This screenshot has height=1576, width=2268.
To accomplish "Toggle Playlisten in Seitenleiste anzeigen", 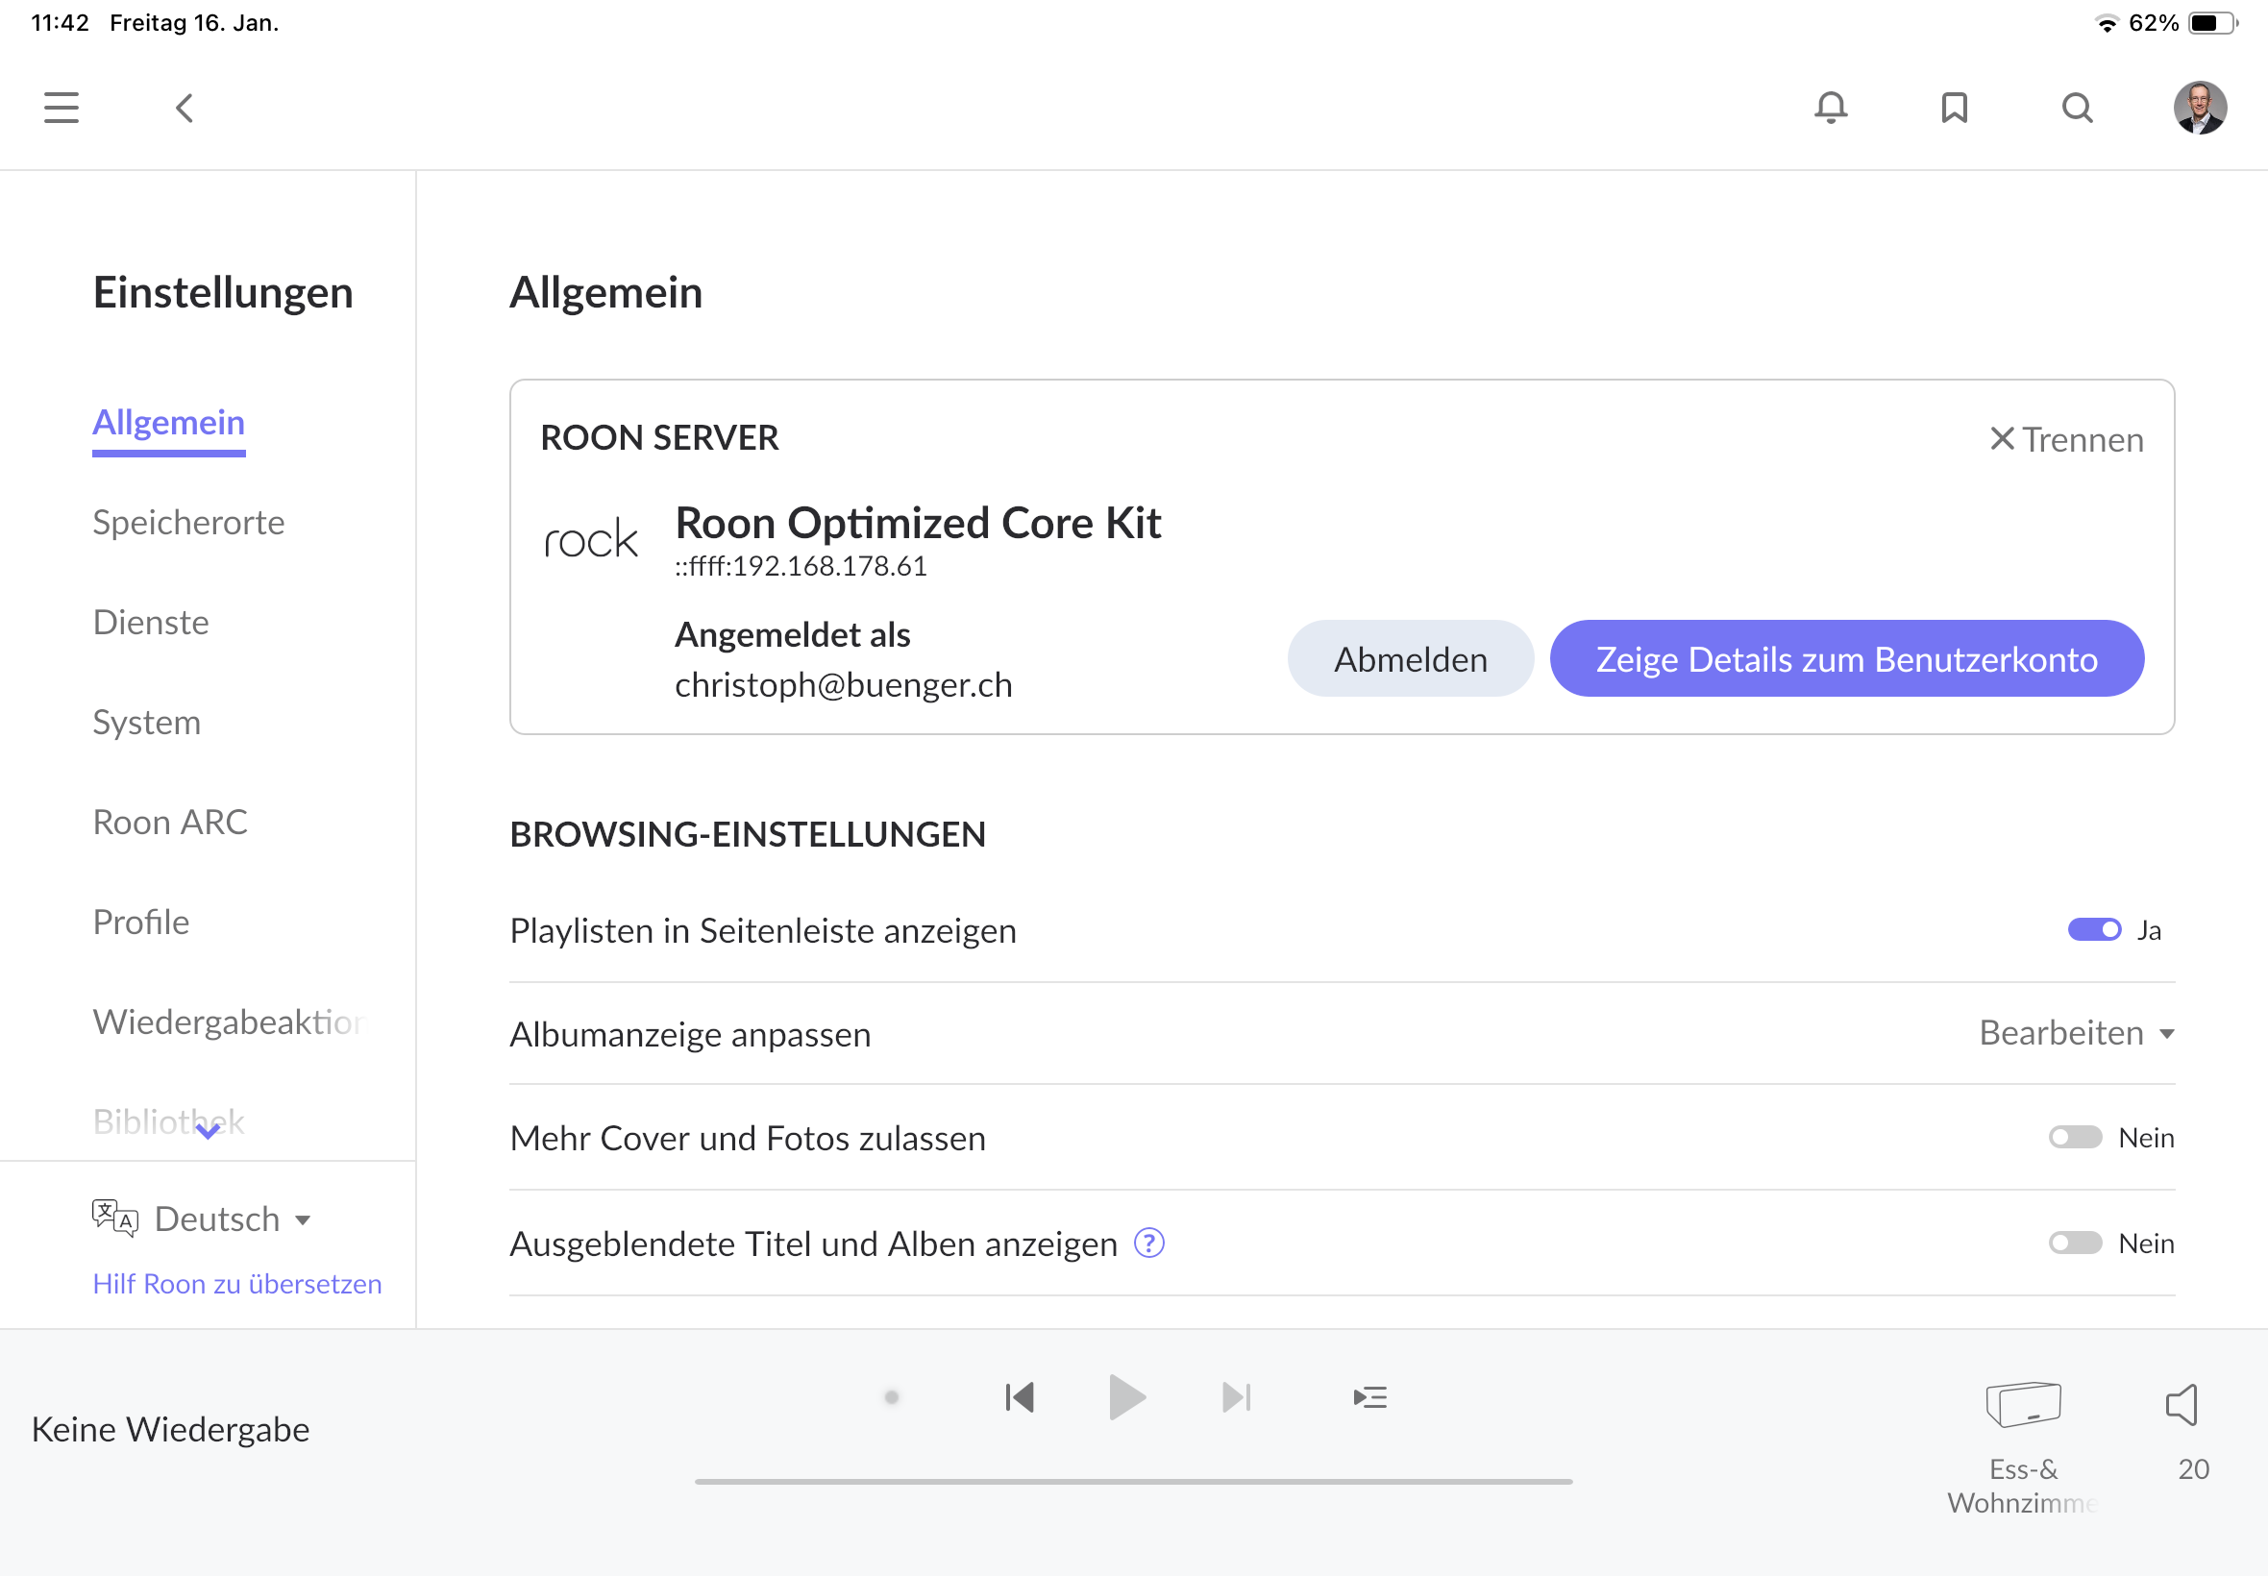I will click(2094, 930).
